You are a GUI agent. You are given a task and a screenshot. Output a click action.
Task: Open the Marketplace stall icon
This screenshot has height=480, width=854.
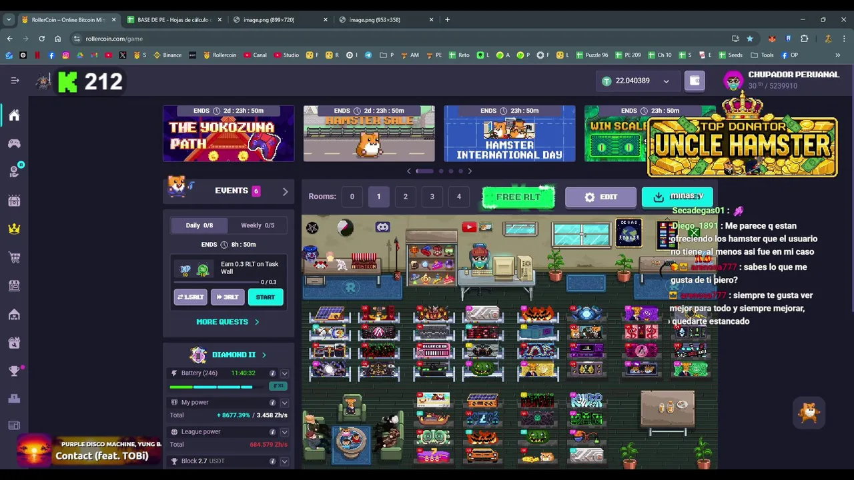(14, 285)
